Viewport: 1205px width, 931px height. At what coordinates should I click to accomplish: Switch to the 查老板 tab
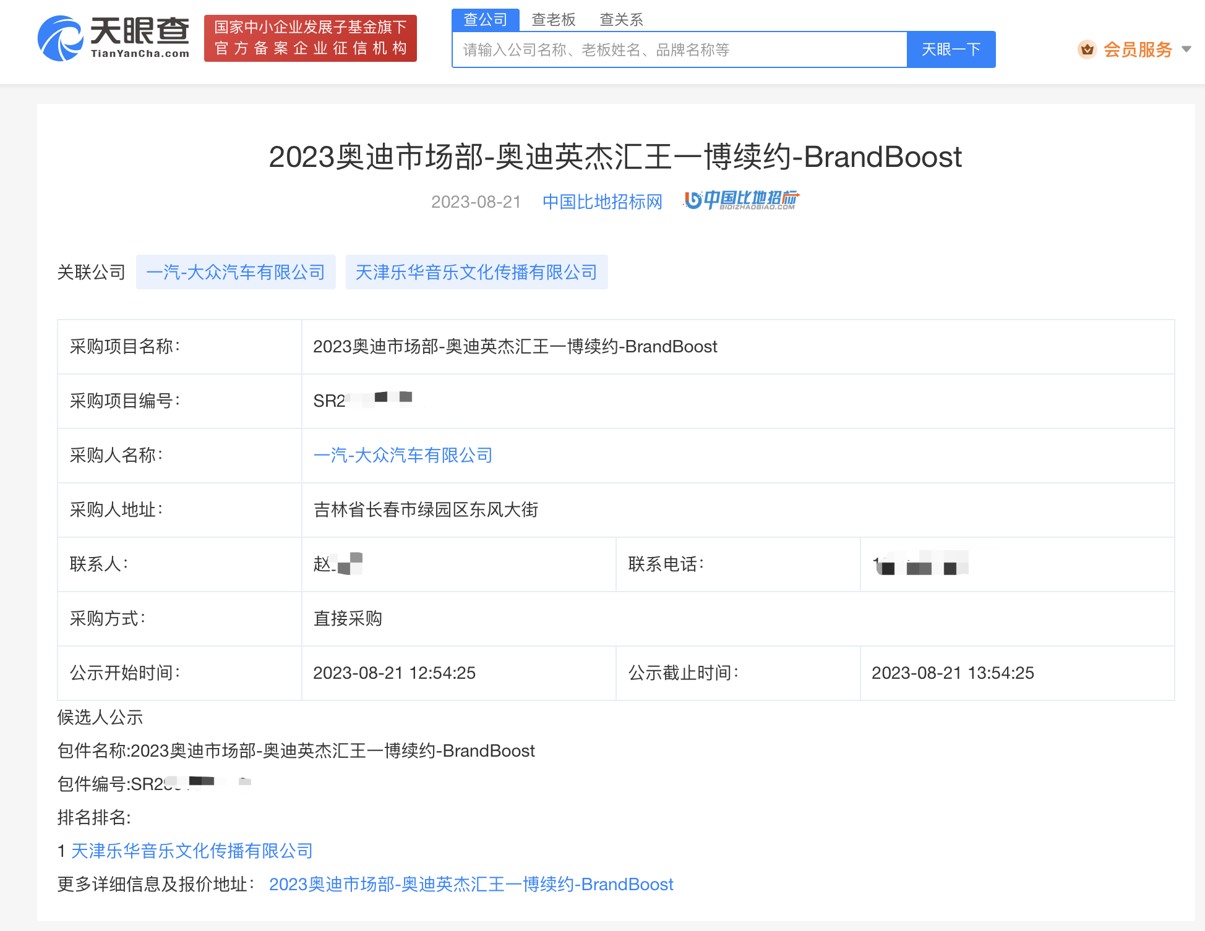[x=553, y=20]
